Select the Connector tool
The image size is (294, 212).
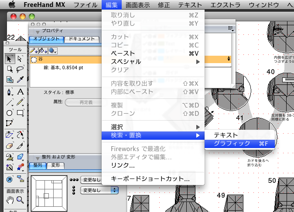pos(20,179)
